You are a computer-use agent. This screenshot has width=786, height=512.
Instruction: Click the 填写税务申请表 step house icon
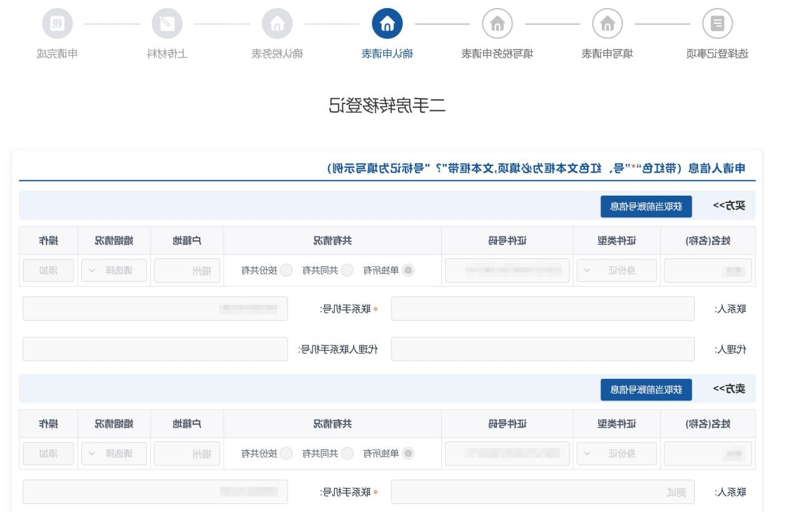pos(497,24)
